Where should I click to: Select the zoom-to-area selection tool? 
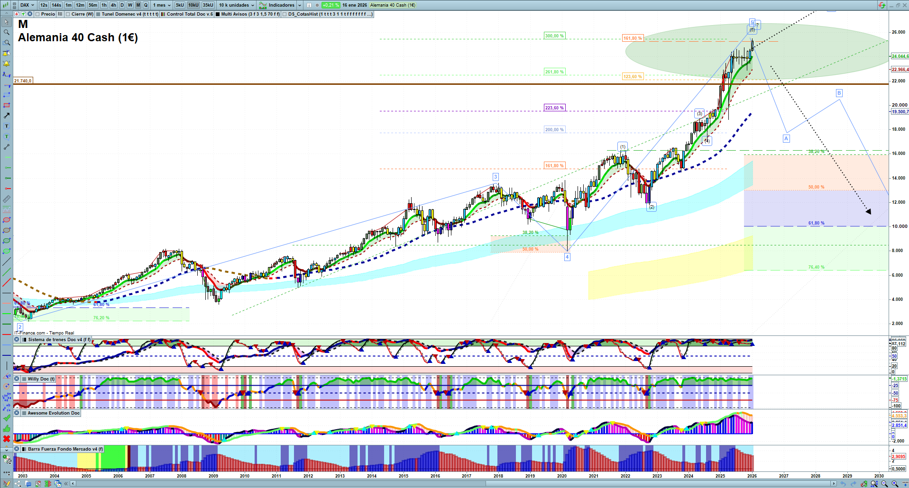point(7,43)
